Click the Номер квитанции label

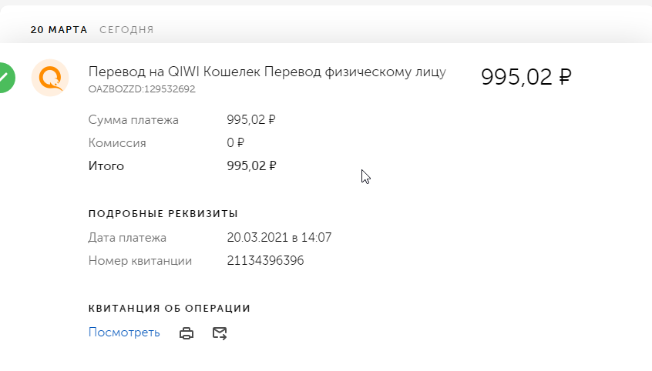[x=139, y=261]
